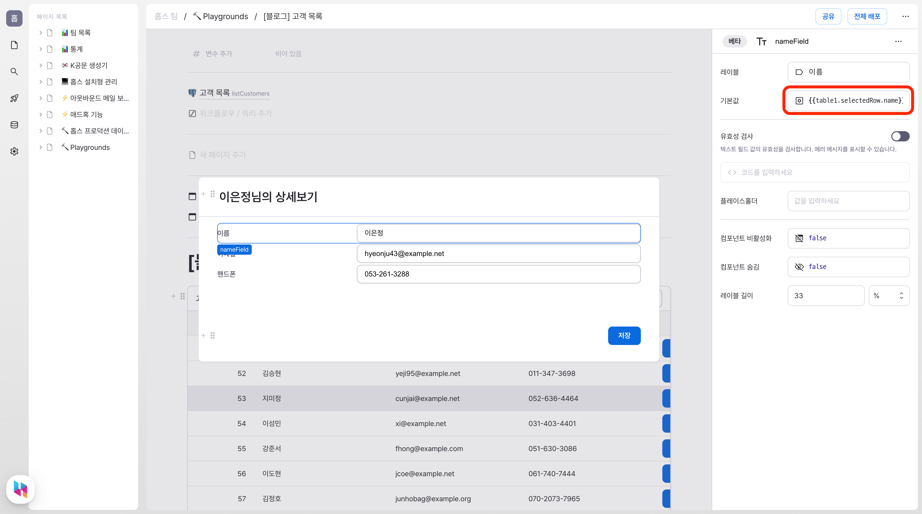The width and height of the screenshot is (922, 514).
Task: Open settings gear in left sidebar
Action: [14, 151]
